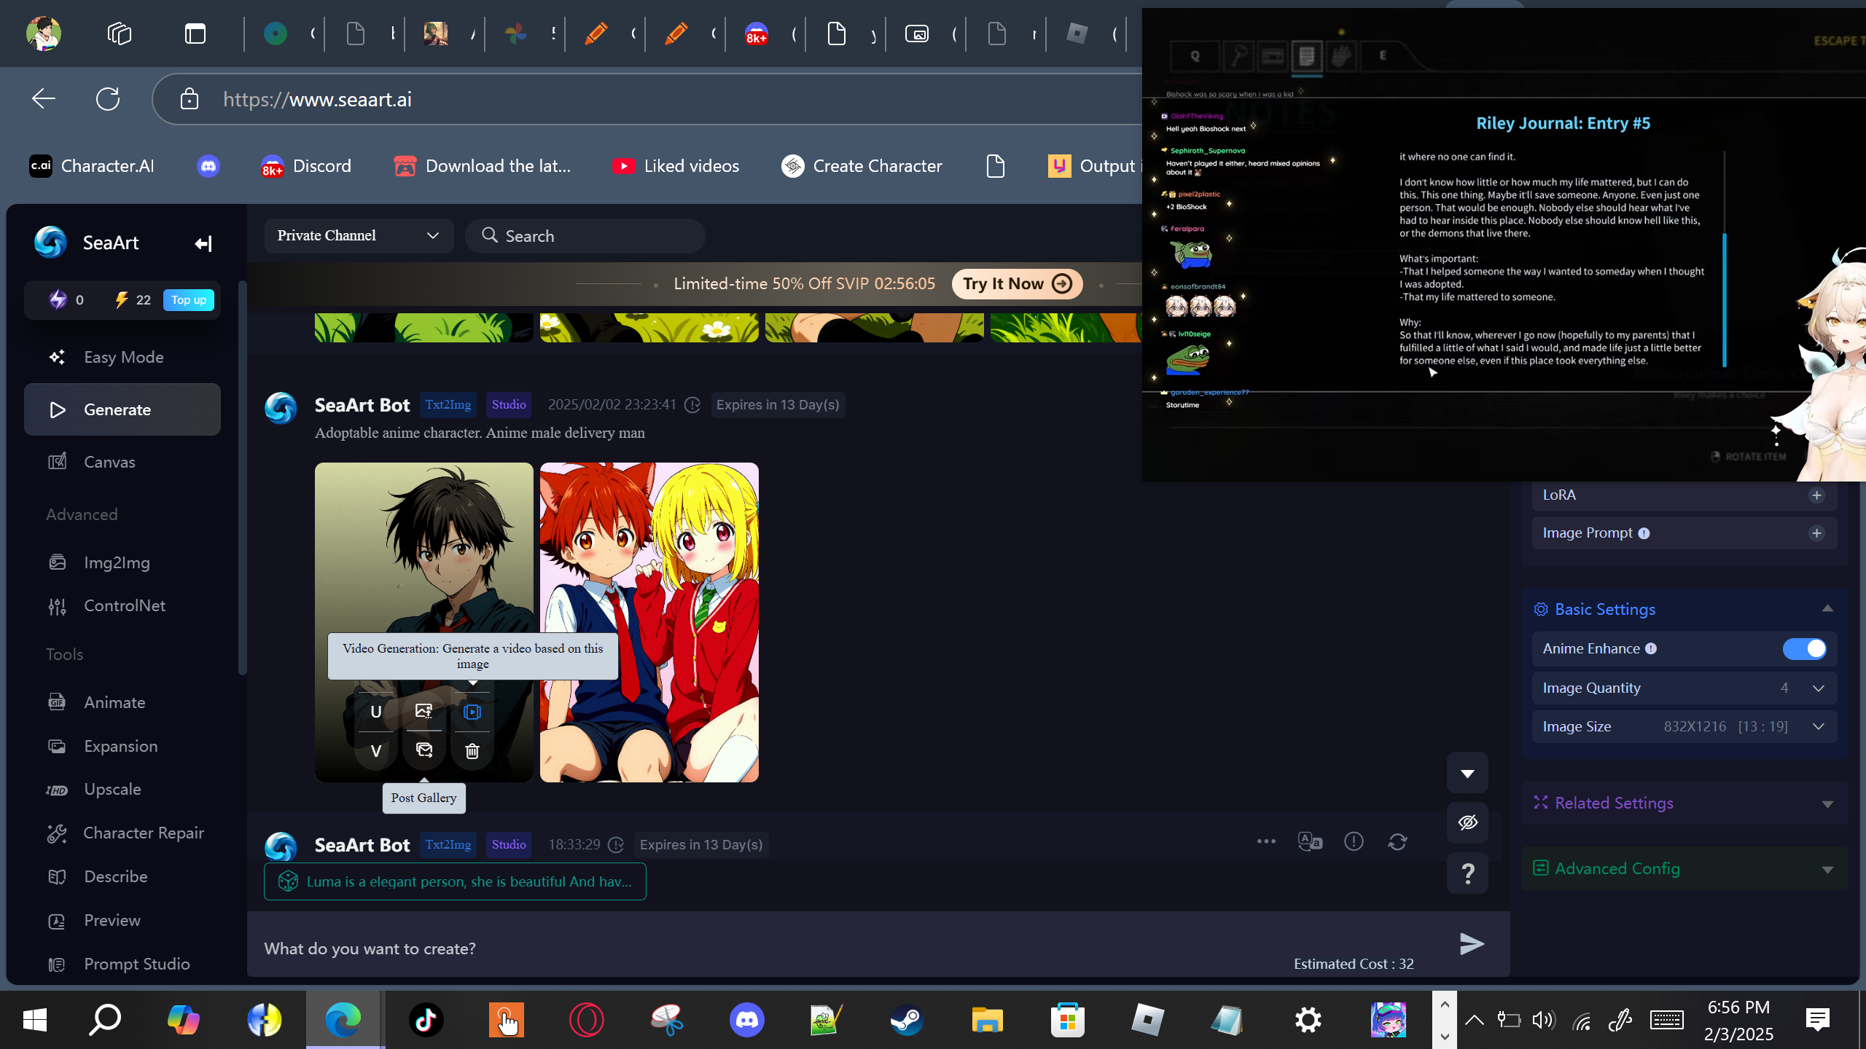
Task: Click the Try It Now button
Action: coord(1017,283)
